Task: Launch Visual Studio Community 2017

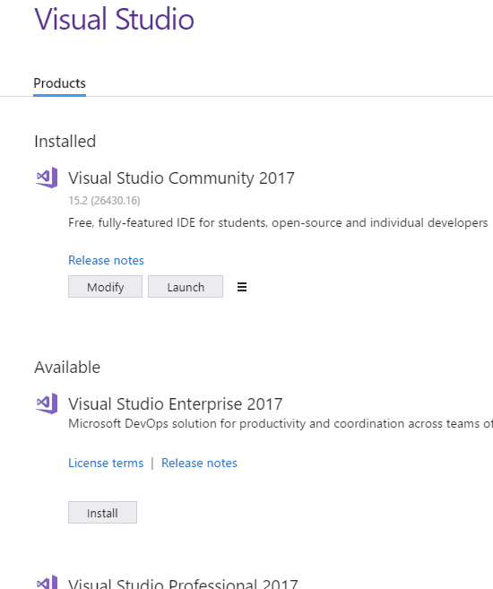Action: 186,287
